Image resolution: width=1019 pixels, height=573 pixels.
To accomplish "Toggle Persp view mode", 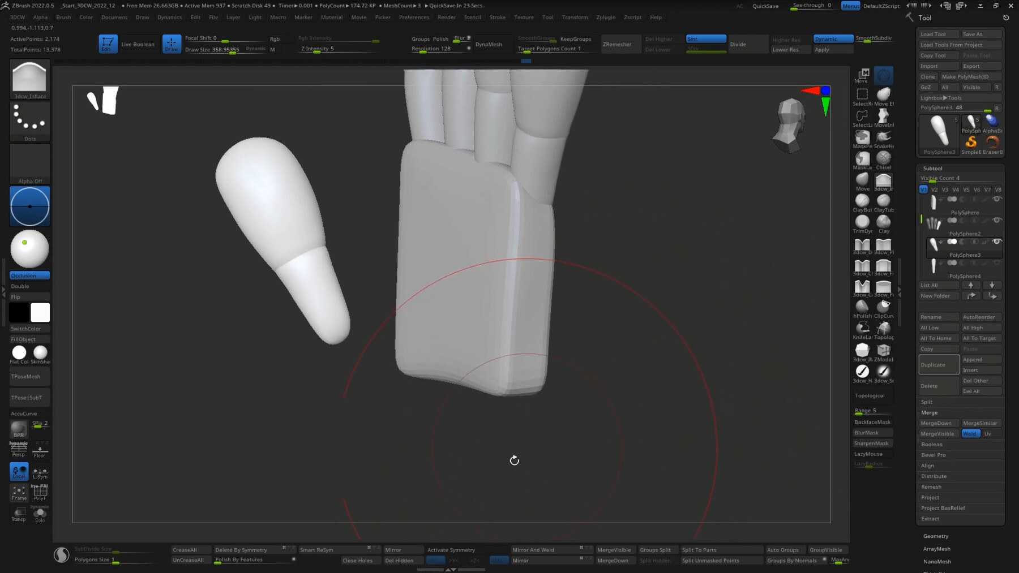I will 18,450.
